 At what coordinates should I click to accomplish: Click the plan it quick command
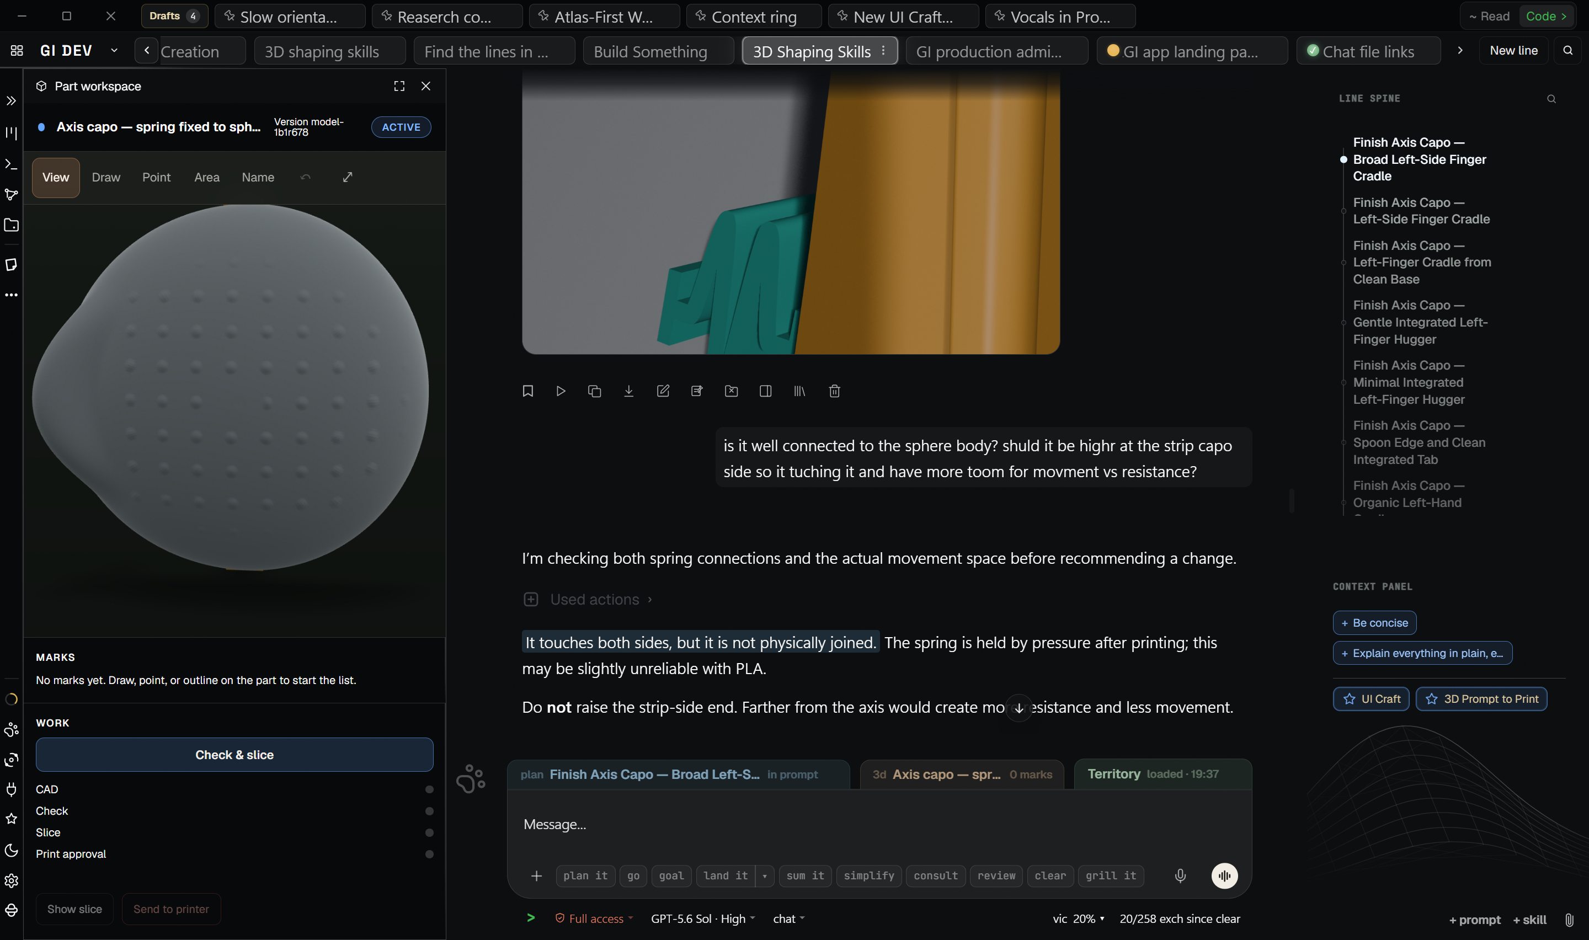pyautogui.click(x=585, y=876)
